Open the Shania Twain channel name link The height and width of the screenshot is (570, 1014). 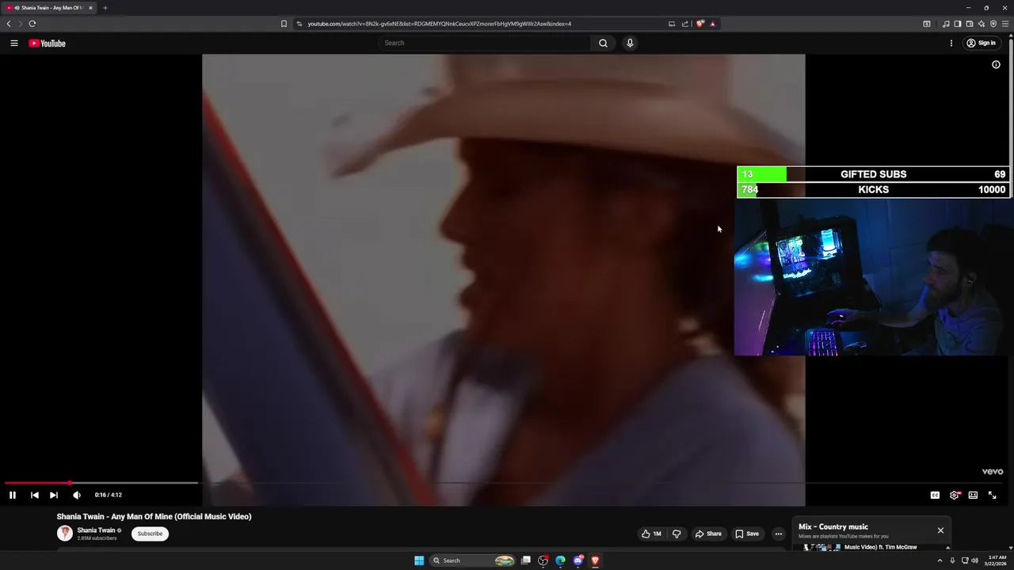coord(96,530)
